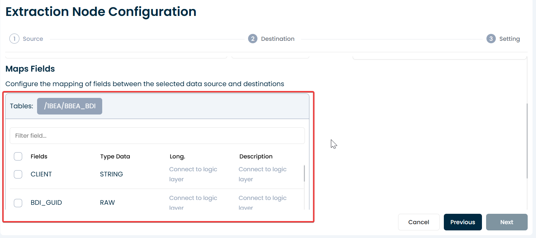Viewport: 536px width, 238px height.
Task: Toggle the select-all checkbox beside Fields header
Action: 18,156
